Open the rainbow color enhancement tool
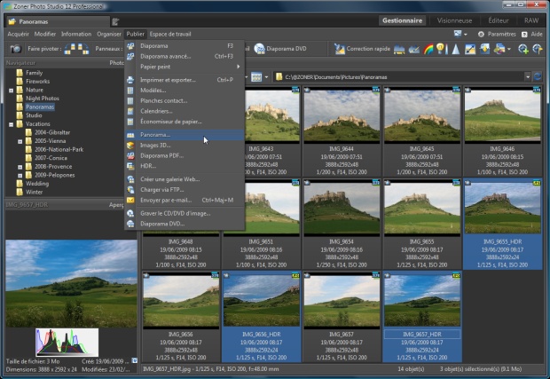Viewport: 550px width, 379px height. click(x=428, y=49)
